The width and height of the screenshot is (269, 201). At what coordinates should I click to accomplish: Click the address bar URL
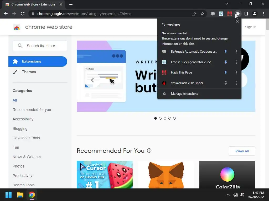84,14
